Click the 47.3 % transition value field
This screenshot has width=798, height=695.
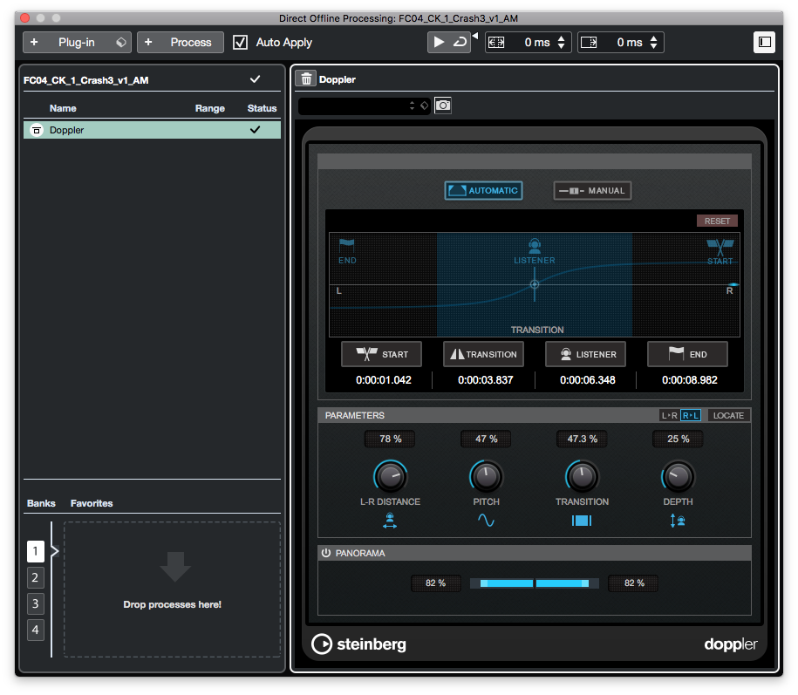coord(582,439)
